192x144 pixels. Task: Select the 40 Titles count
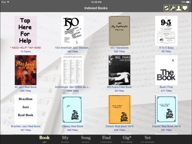(166, 51)
